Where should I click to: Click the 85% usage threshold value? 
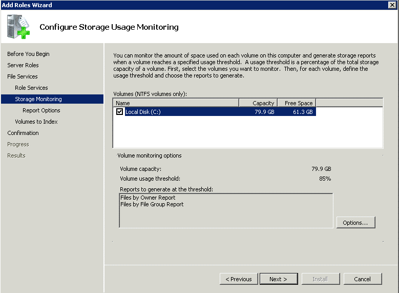tap(325, 179)
